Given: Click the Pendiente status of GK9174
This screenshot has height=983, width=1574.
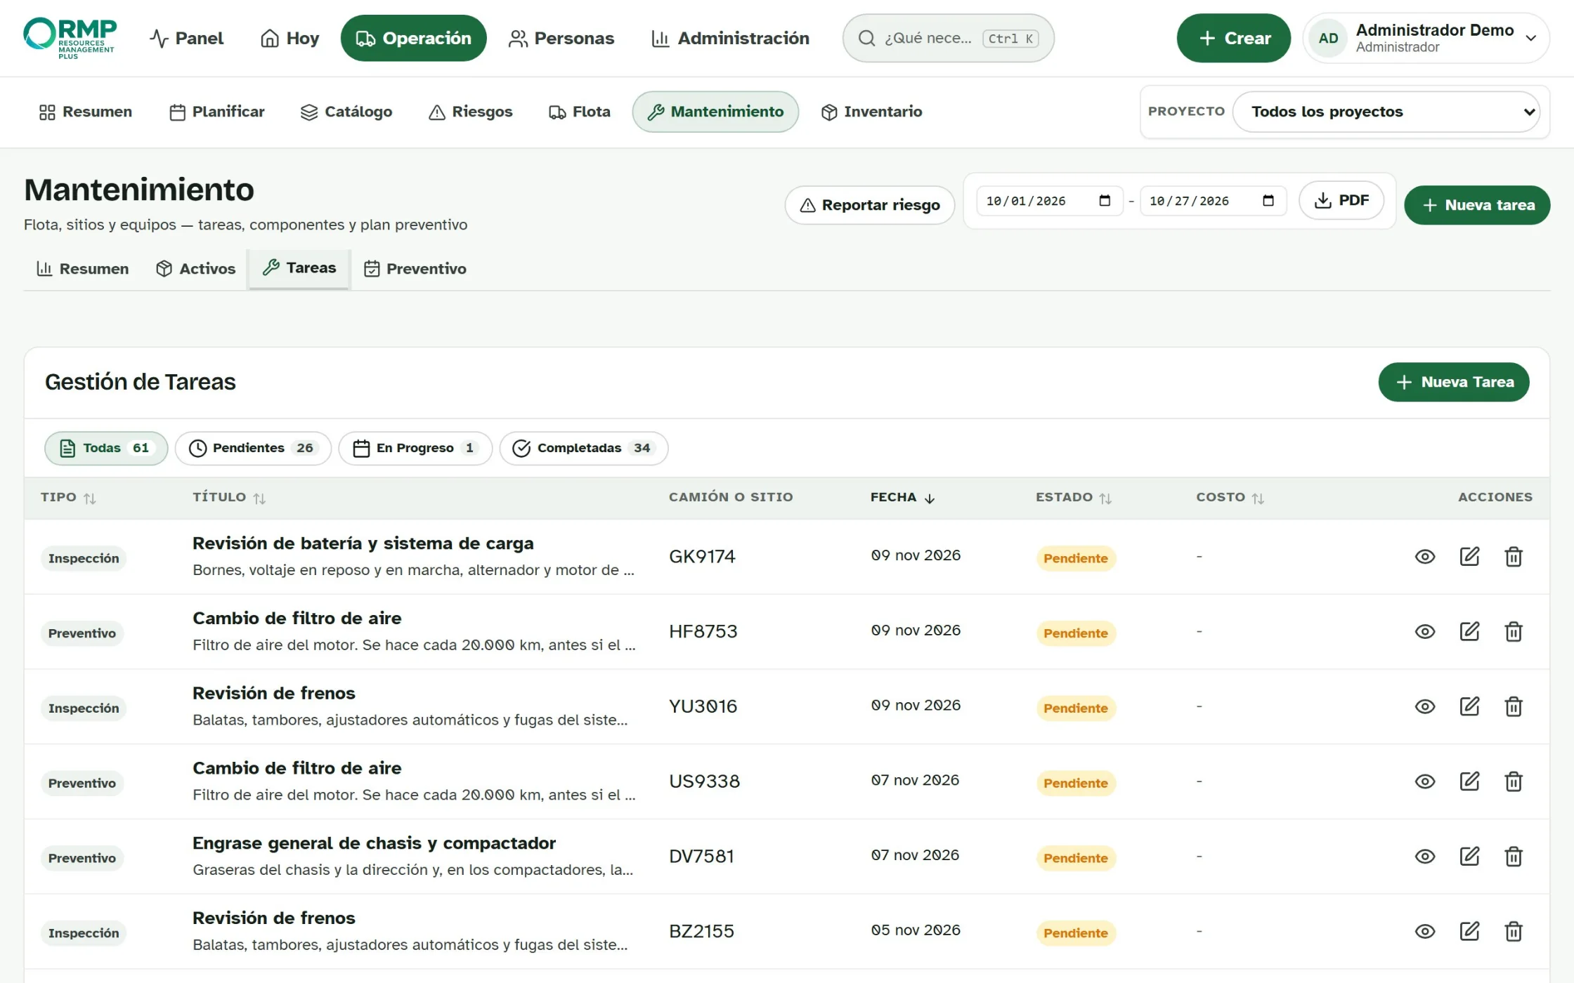Looking at the screenshot, I should coord(1075,558).
